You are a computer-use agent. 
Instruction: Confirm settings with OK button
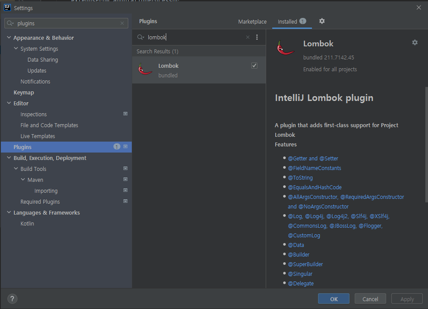(x=334, y=299)
